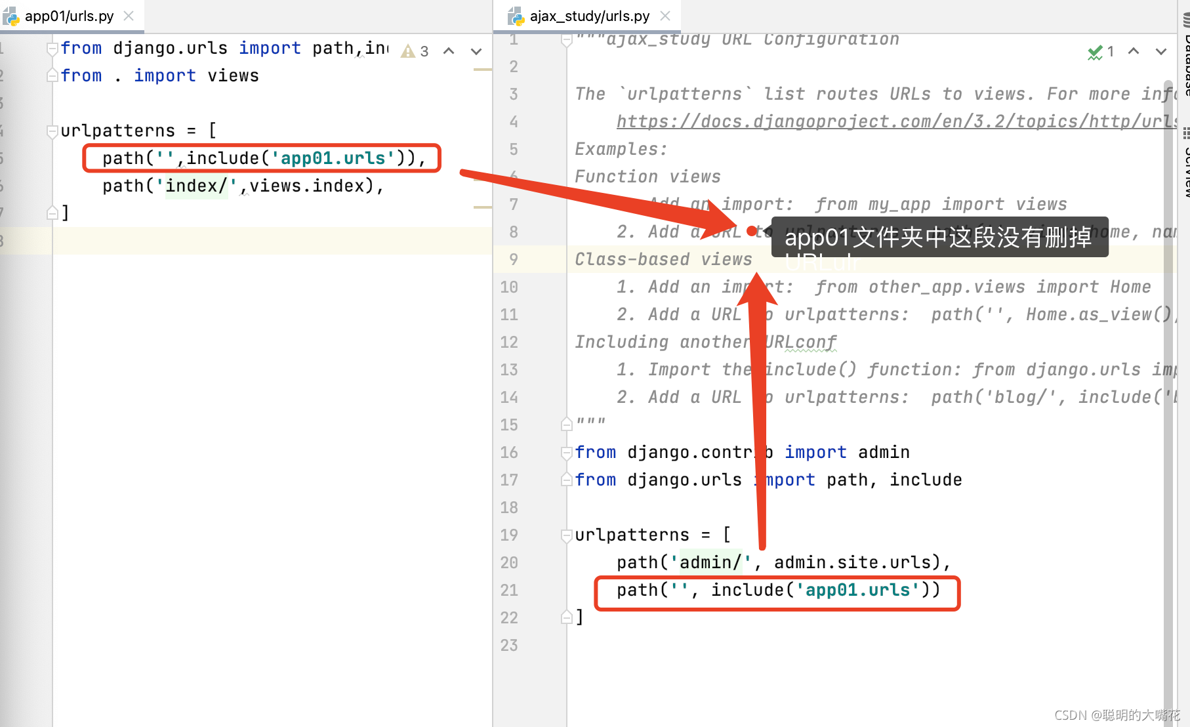Click 'django.contrib' import on line 16
Image resolution: width=1190 pixels, height=727 pixels.
tap(701, 452)
